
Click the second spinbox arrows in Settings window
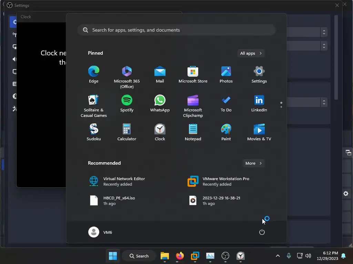pyautogui.click(x=324, y=46)
